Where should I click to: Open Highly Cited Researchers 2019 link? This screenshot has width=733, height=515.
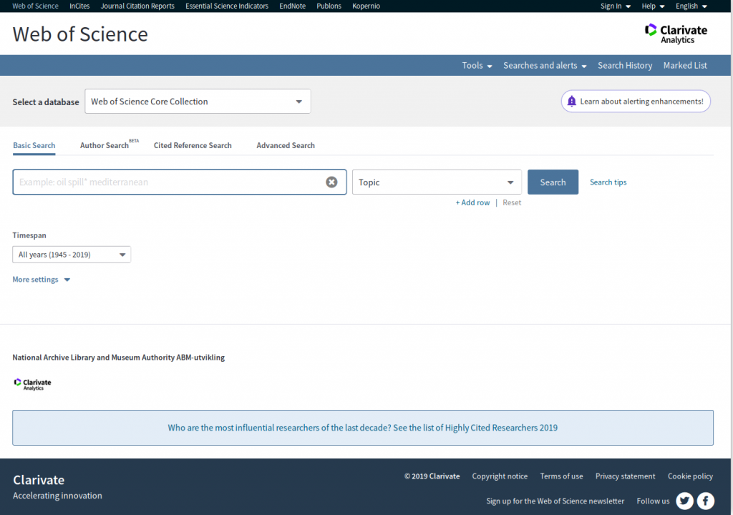[363, 428]
